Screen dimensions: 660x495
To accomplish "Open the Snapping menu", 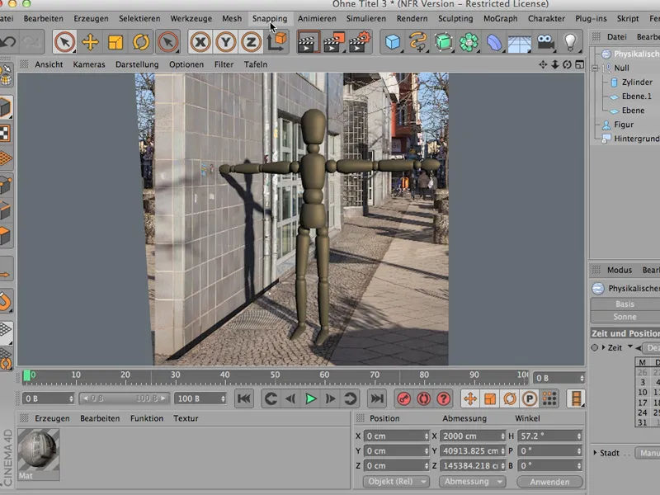I will point(270,18).
